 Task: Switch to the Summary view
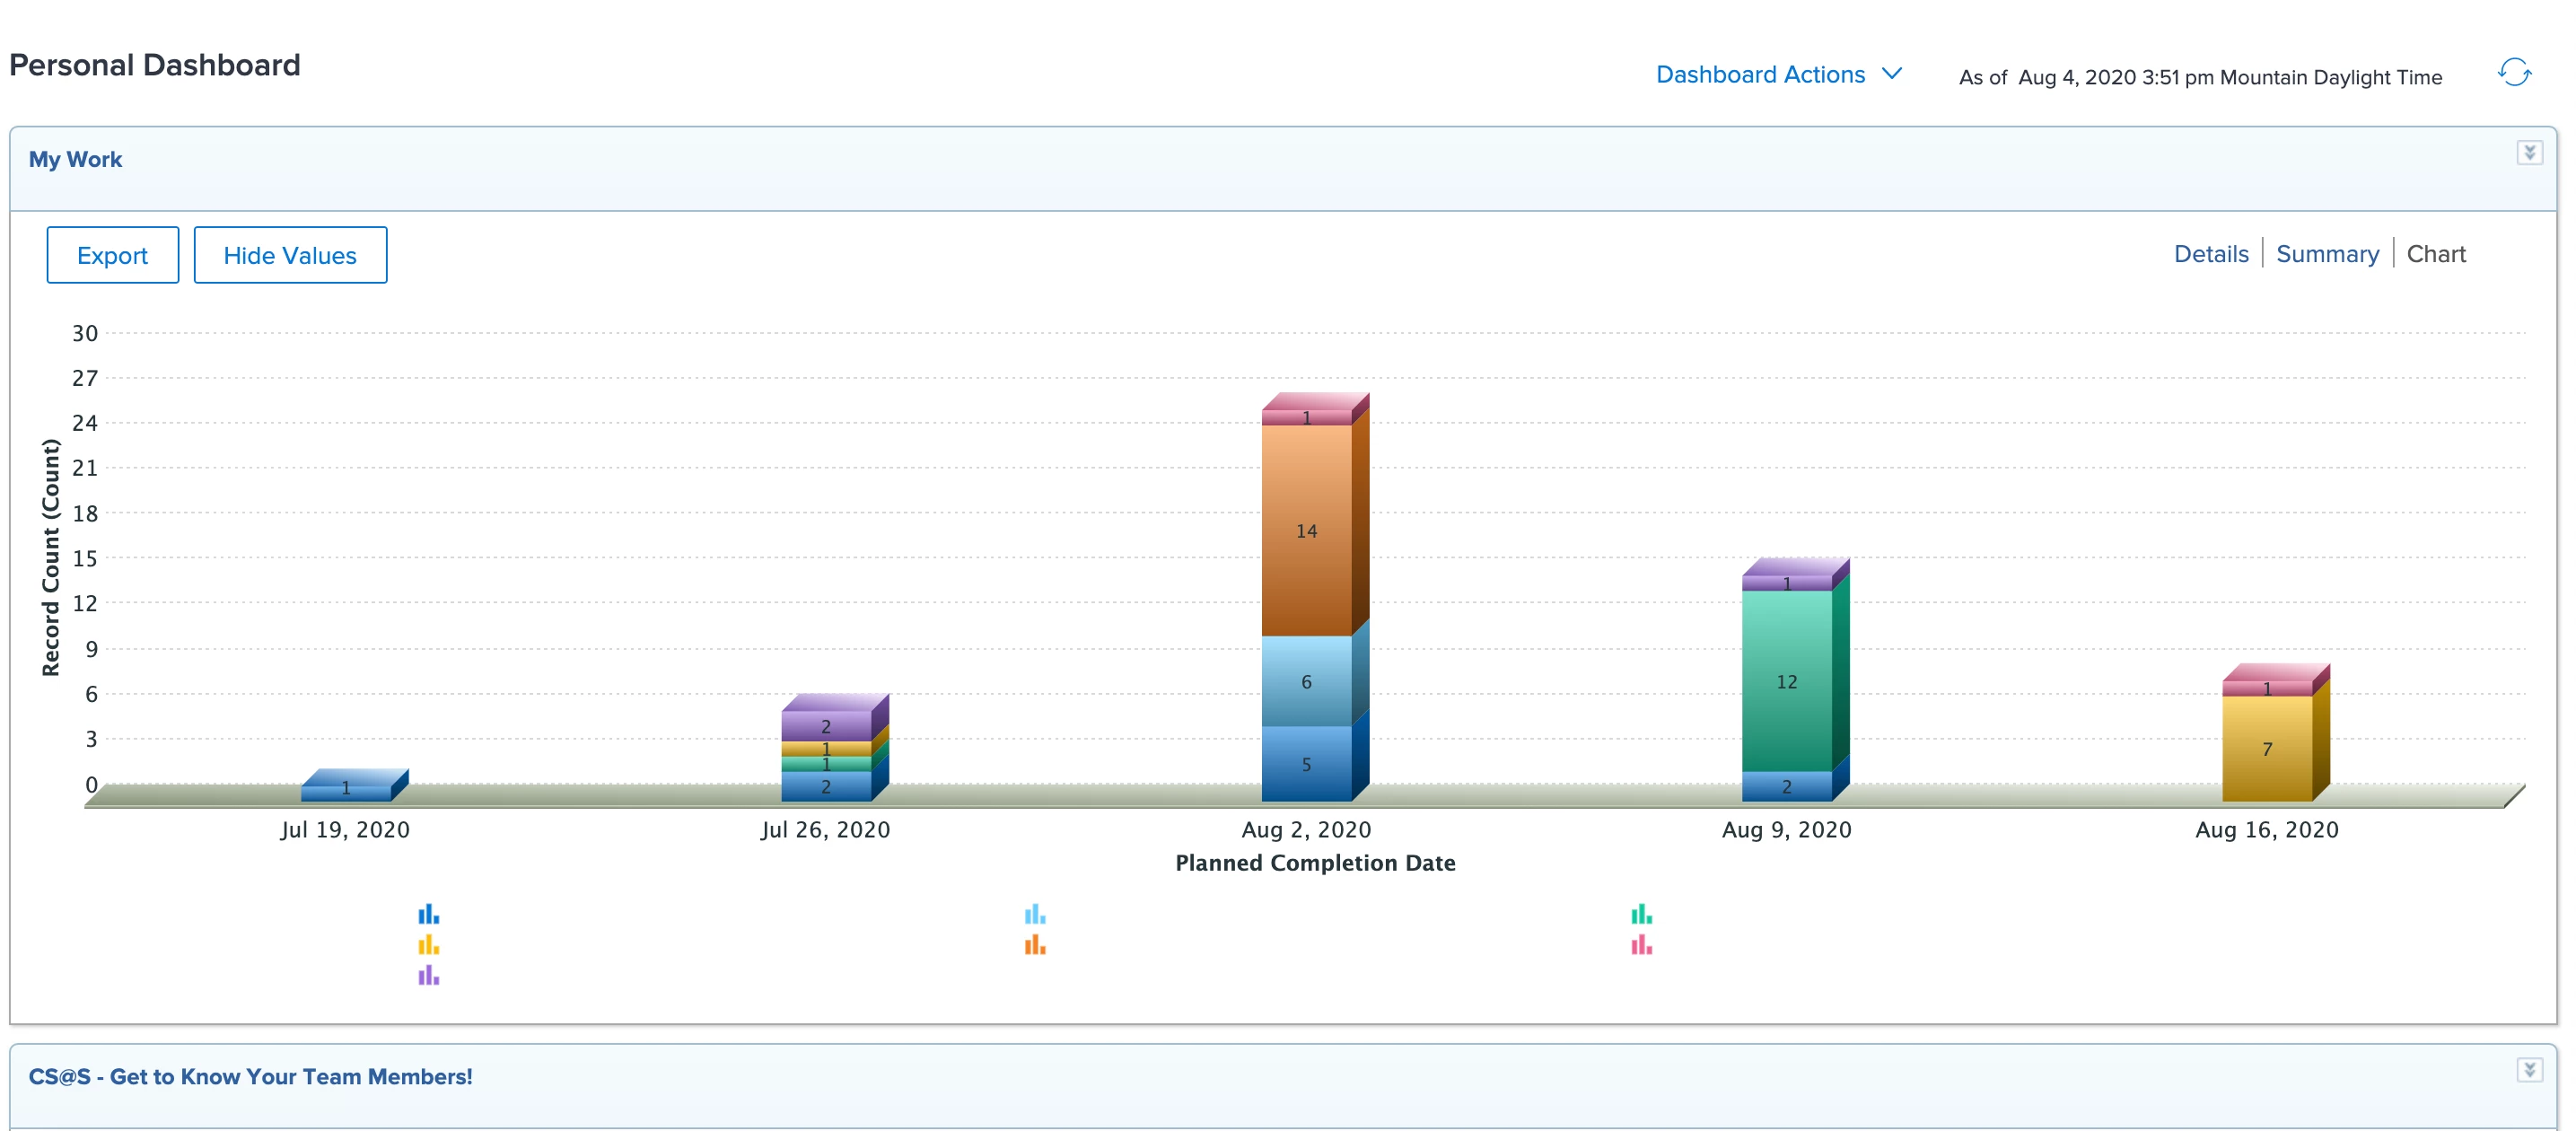(2327, 254)
